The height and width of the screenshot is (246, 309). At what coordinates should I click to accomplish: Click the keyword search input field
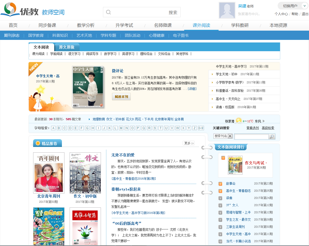pos(251,136)
